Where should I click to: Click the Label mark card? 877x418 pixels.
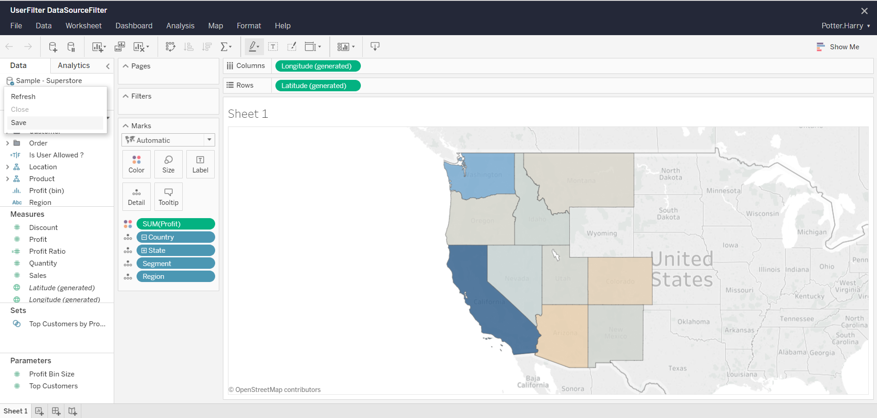(201, 164)
